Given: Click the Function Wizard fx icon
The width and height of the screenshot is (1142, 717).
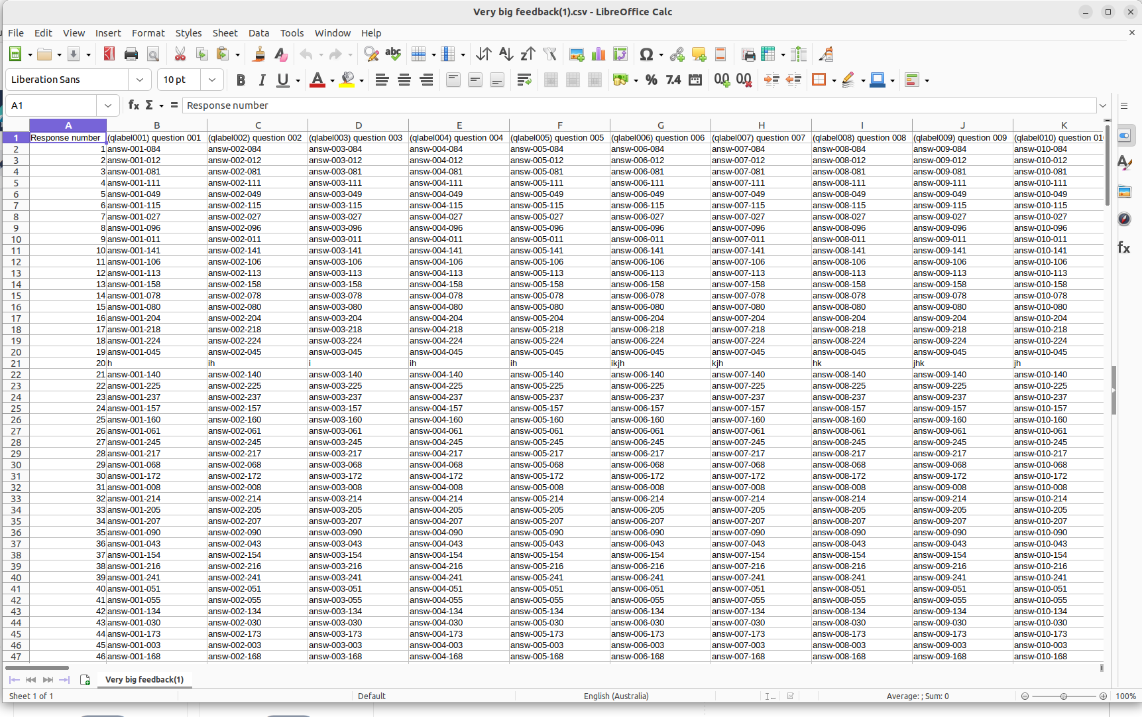Looking at the screenshot, I should [x=133, y=105].
